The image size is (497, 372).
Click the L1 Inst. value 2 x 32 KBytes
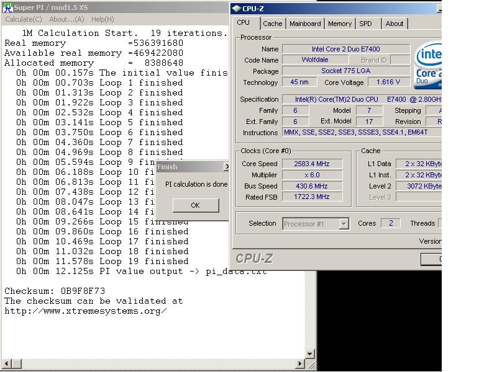[419, 175]
